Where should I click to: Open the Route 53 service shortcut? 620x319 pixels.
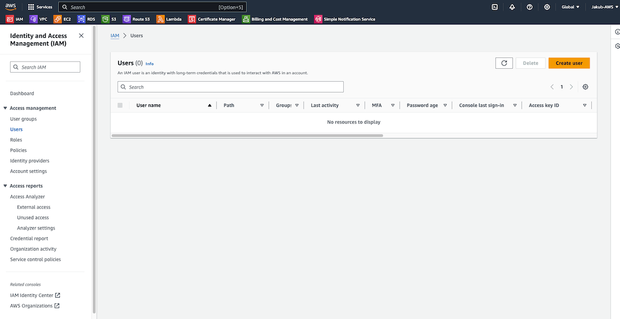click(136, 19)
